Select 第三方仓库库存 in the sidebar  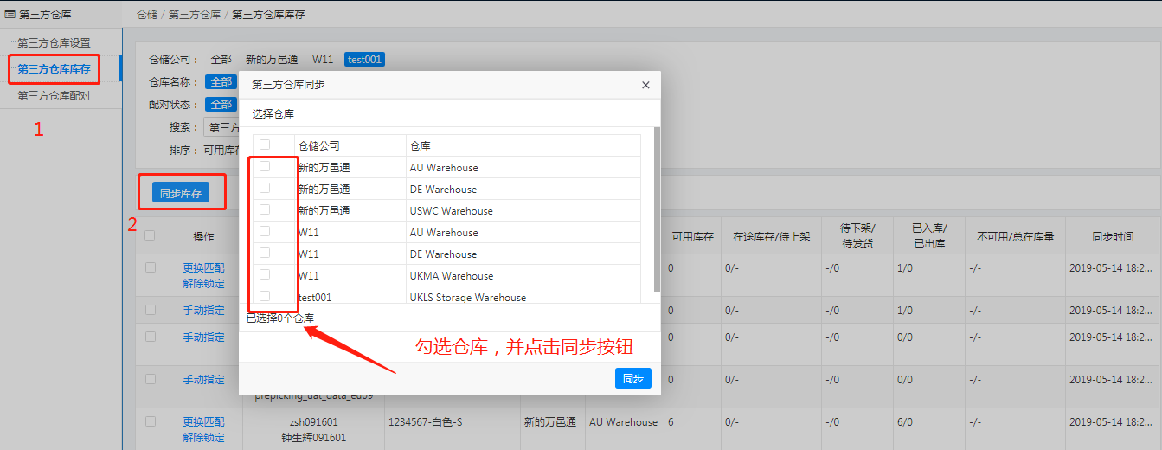54,69
